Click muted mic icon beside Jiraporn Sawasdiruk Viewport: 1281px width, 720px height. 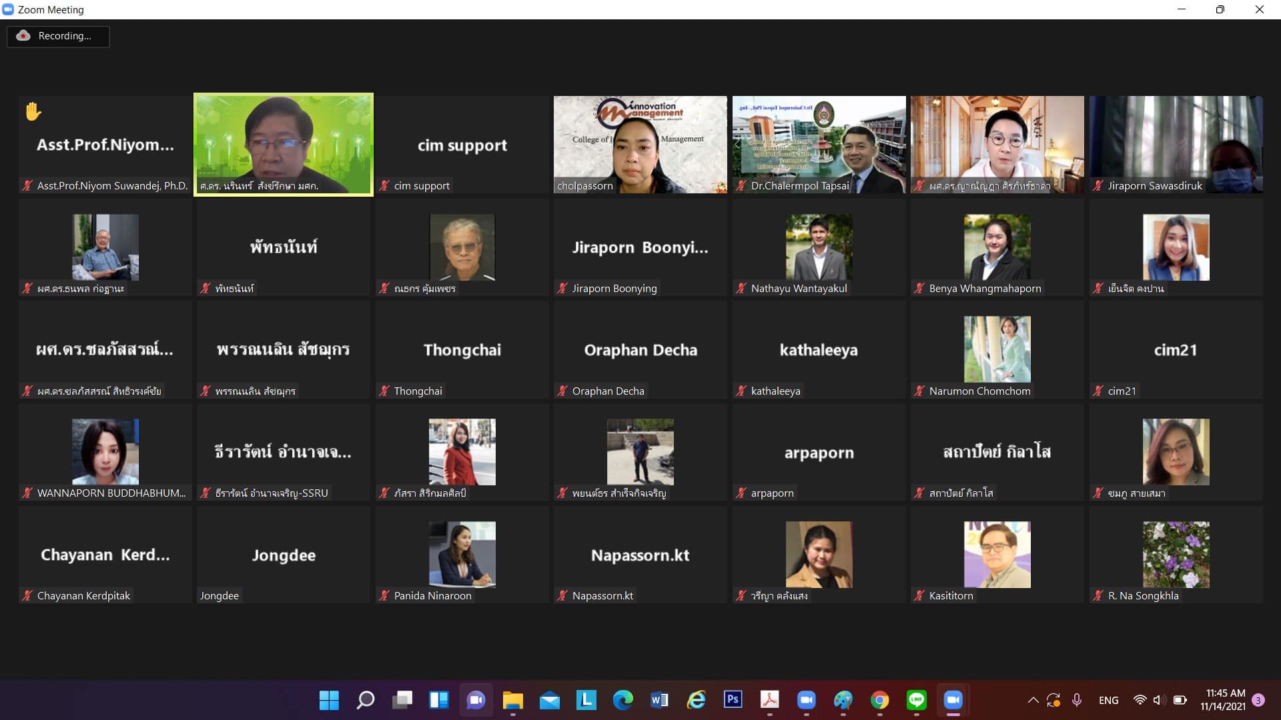tap(1098, 186)
